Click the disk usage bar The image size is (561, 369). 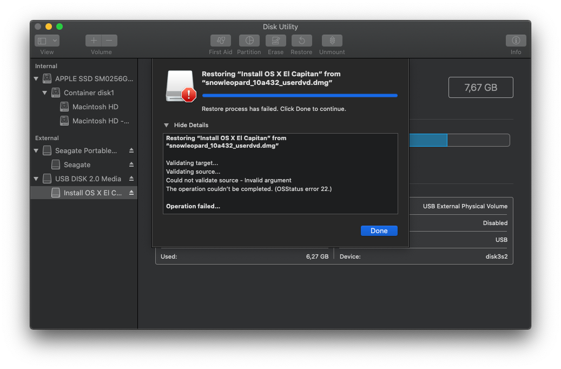pos(459,140)
